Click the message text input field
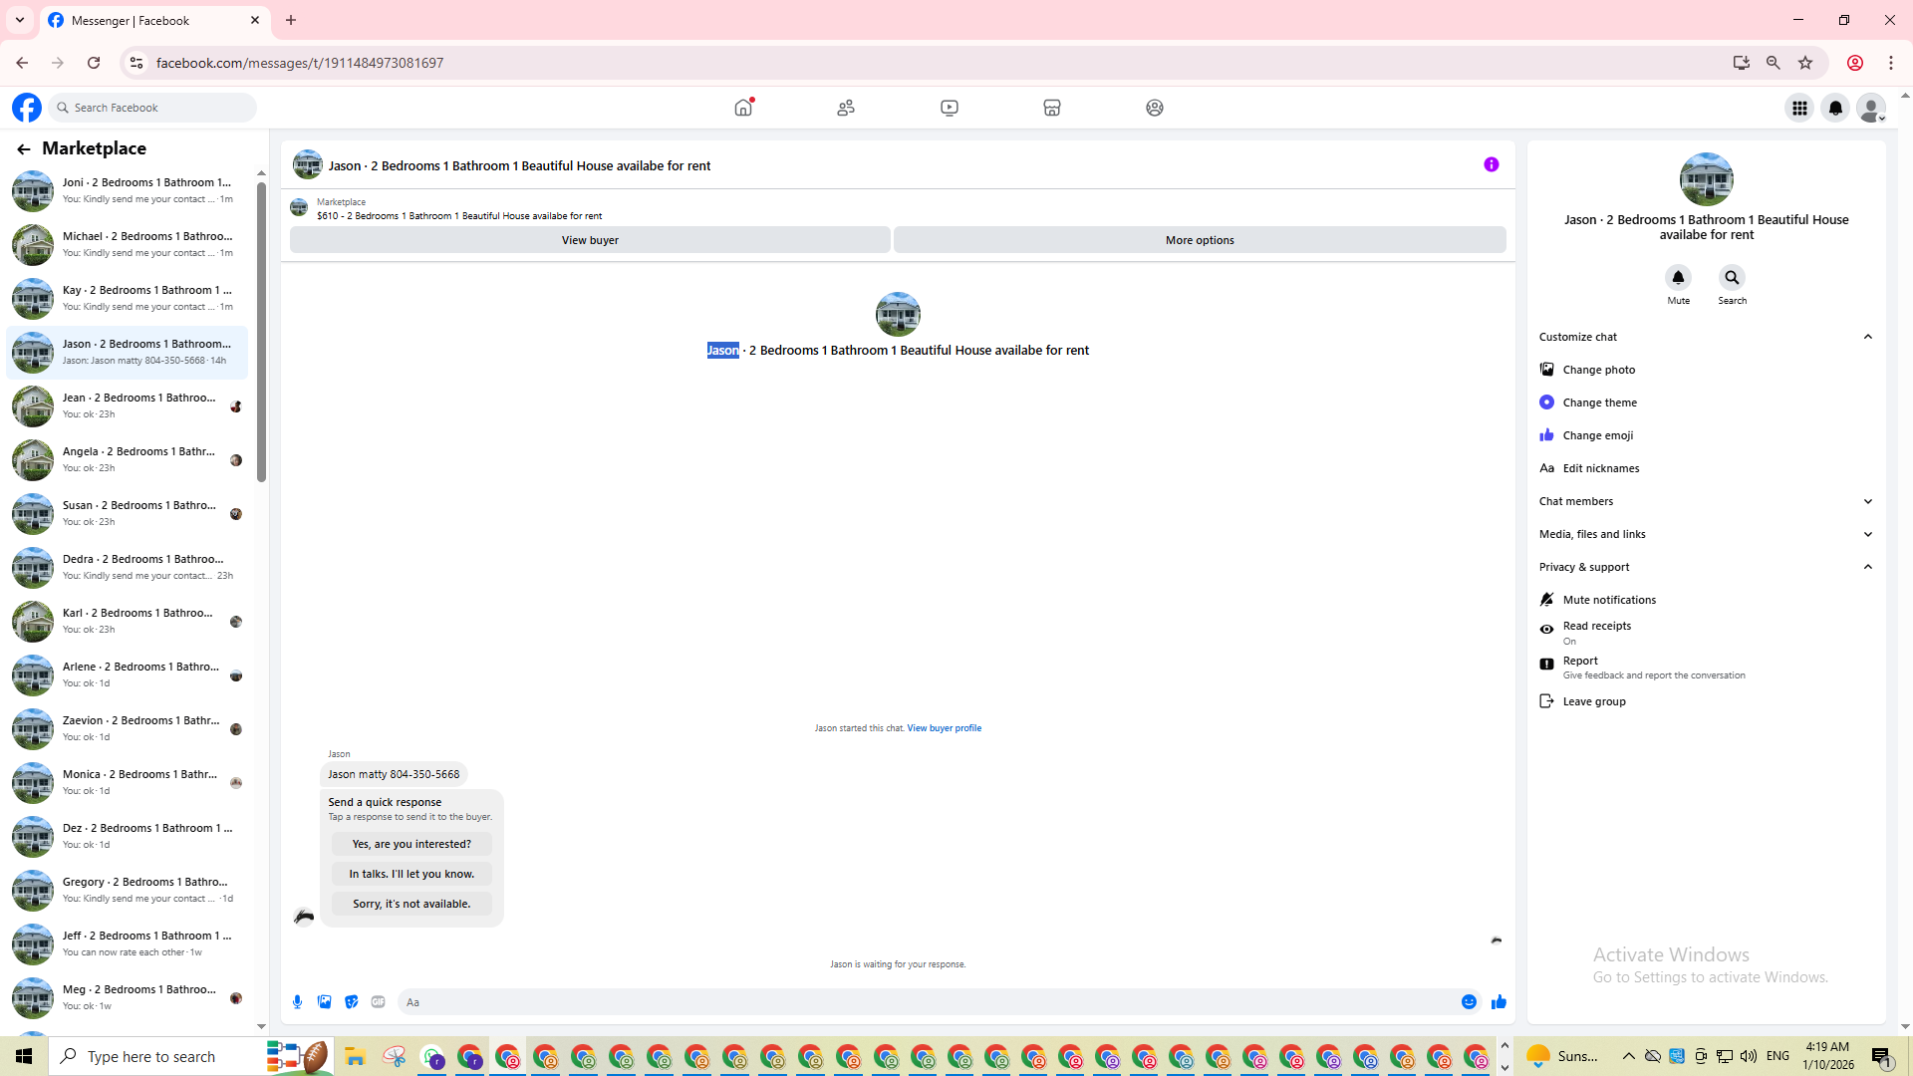Screen dimensions: 1913x1076 [927, 1002]
